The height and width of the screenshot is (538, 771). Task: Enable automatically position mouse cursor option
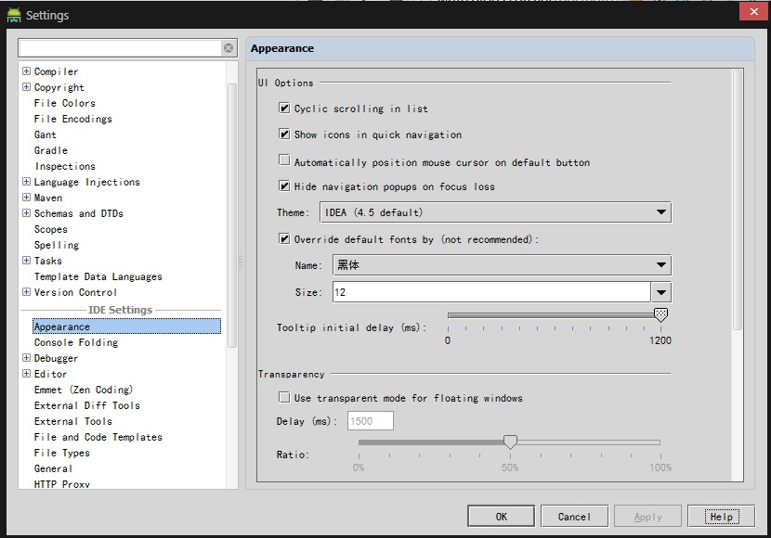(284, 160)
